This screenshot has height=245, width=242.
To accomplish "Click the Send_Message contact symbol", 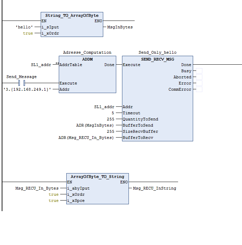I will pos(22,83).
